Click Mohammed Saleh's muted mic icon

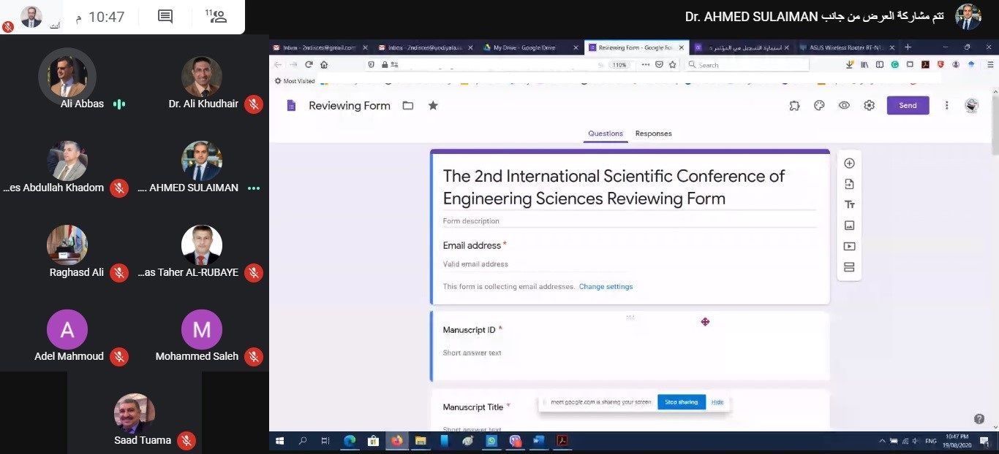pos(254,356)
